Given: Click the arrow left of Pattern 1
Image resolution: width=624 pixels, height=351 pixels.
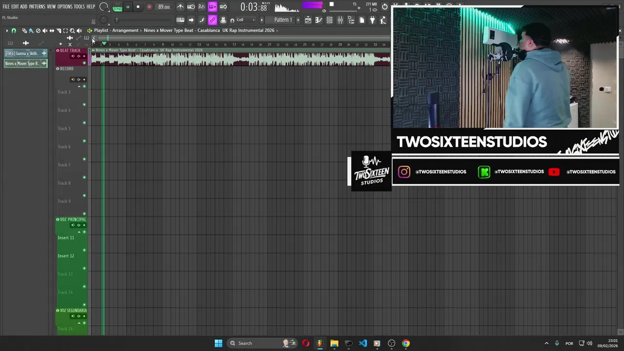Looking at the screenshot, I should [262, 20].
